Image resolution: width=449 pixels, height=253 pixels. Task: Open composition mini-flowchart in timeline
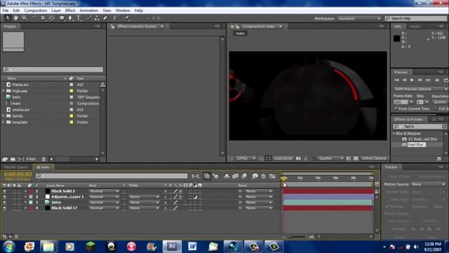(x=196, y=176)
